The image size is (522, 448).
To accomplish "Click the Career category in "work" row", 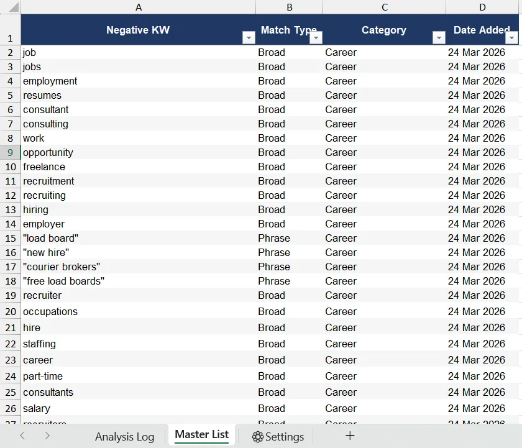I will (385, 138).
